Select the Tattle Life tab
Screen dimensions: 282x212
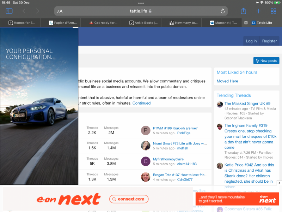pos(262,23)
